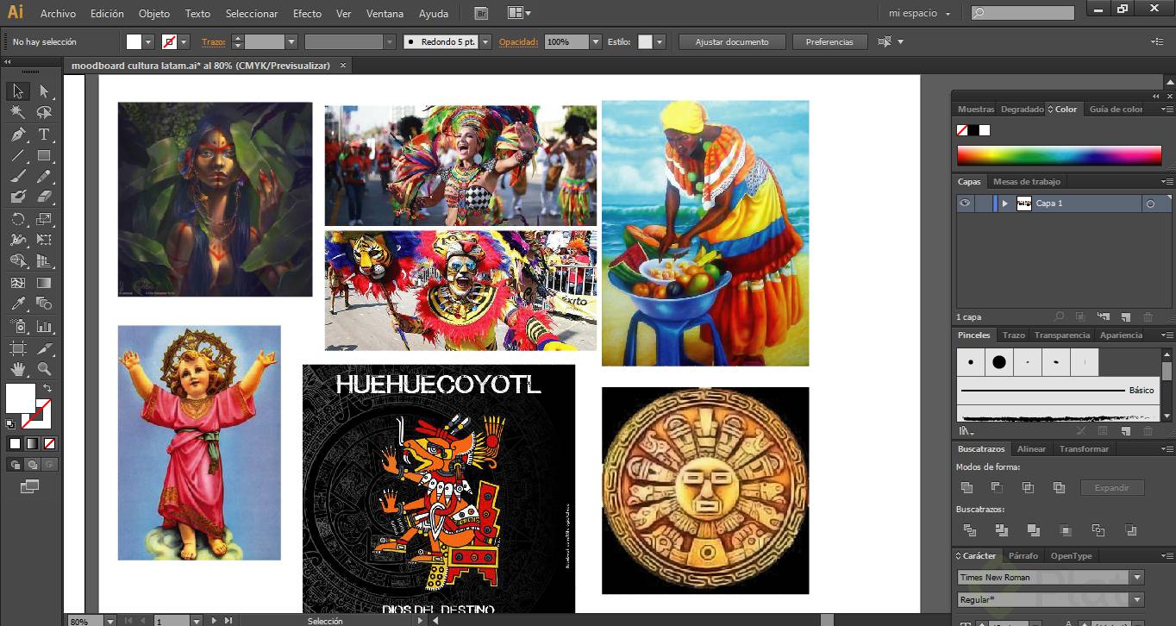Set paint mode to None
The image size is (1176, 626).
(49, 444)
